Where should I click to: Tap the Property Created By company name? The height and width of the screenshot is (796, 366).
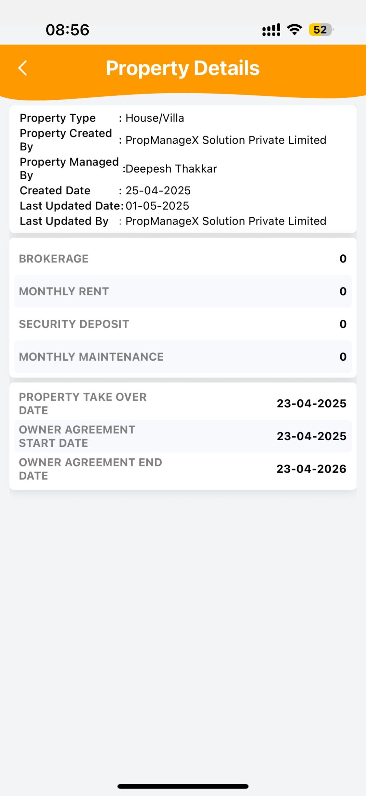coord(226,140)
